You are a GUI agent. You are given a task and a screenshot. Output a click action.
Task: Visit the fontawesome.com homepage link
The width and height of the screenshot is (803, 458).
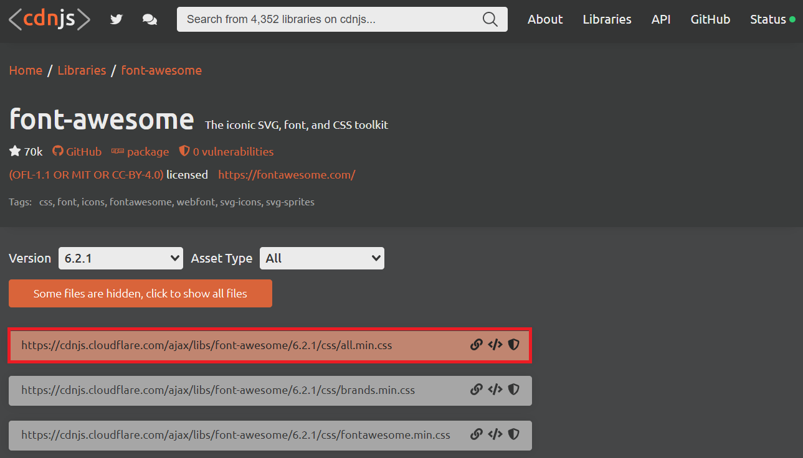point(287,175)
